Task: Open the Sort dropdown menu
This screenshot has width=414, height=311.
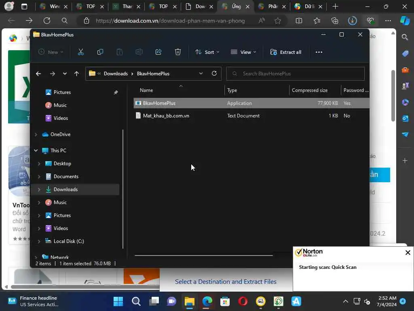Action: 207,52
